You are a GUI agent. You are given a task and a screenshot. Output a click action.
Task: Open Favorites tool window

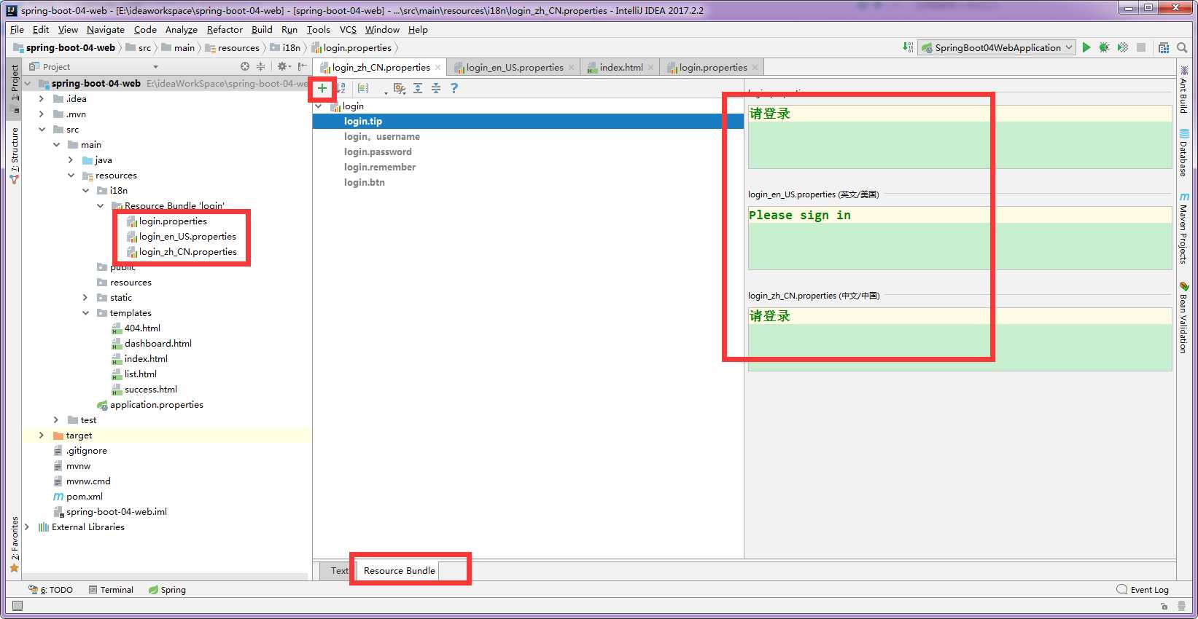coord(14,544)
